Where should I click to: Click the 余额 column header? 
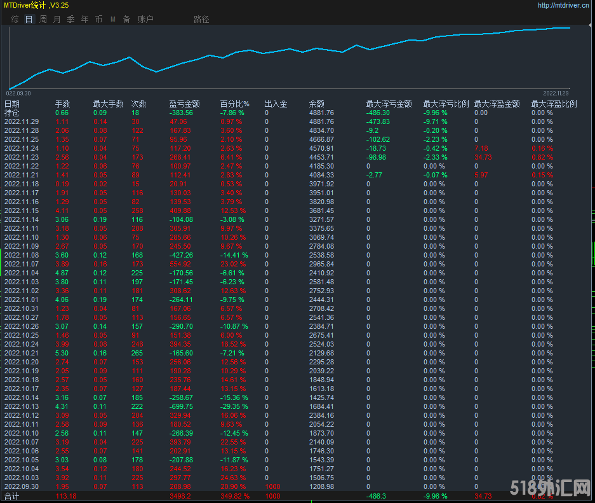point(316,104)
